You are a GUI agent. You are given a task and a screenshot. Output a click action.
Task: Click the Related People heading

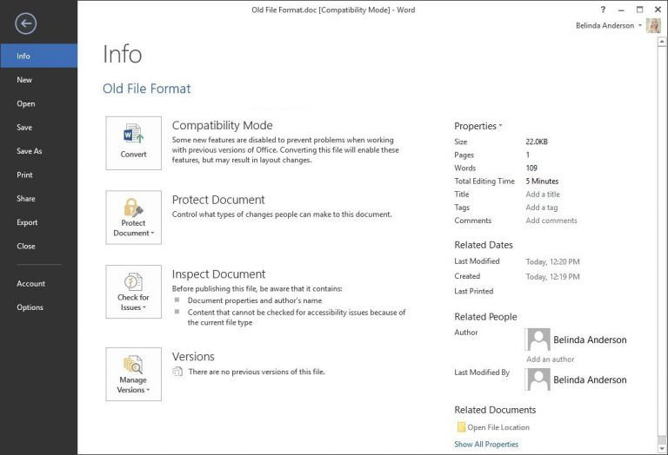(485, 317)
